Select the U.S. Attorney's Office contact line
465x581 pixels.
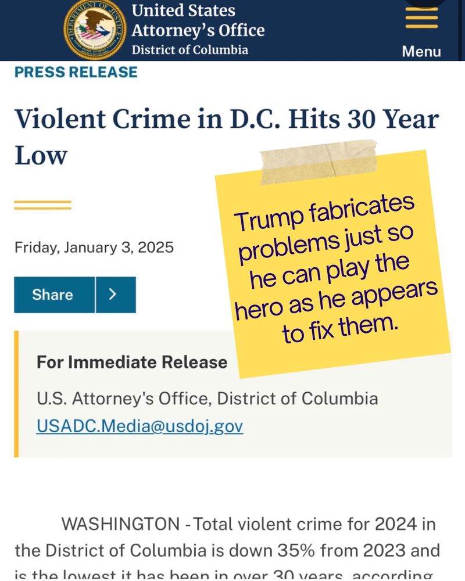208,399
